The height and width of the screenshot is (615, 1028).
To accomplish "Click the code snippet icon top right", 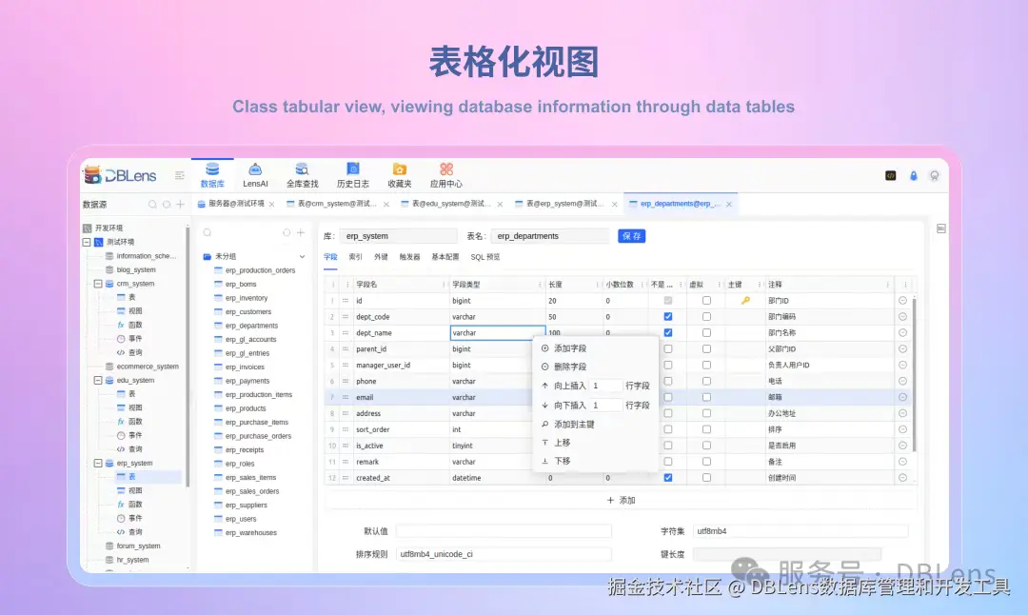I will pyautogui.click(x=891, y=175).
